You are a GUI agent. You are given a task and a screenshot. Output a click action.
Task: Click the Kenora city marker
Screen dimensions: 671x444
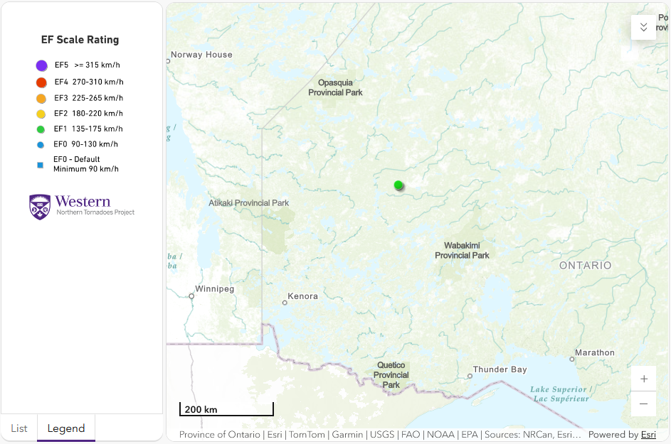tap(285, 303)
